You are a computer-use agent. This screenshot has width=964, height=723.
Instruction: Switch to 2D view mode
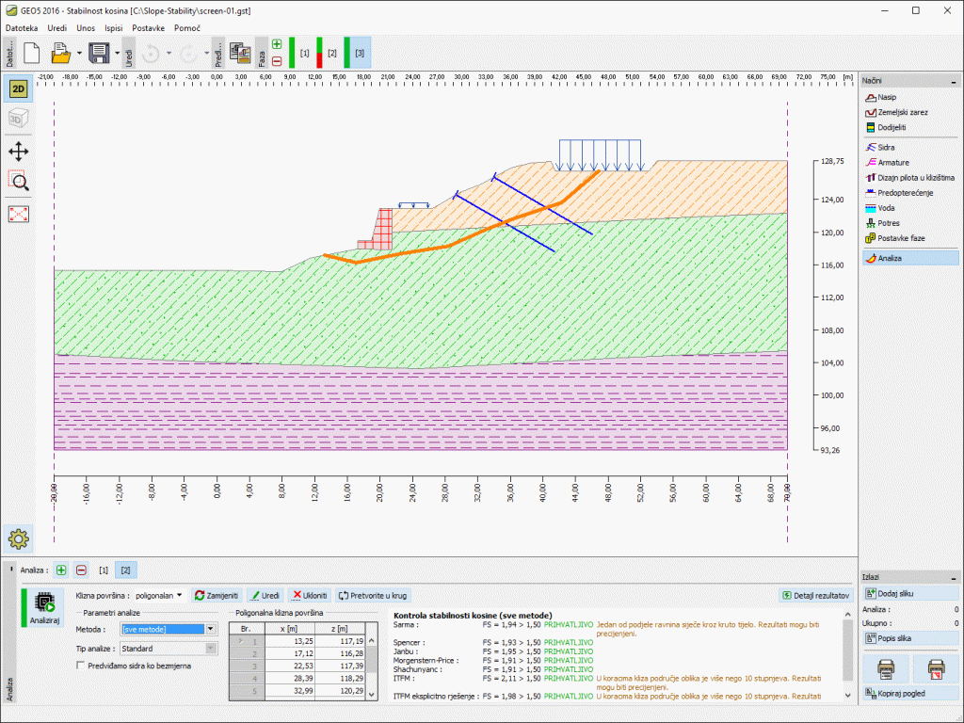point(17,89)
